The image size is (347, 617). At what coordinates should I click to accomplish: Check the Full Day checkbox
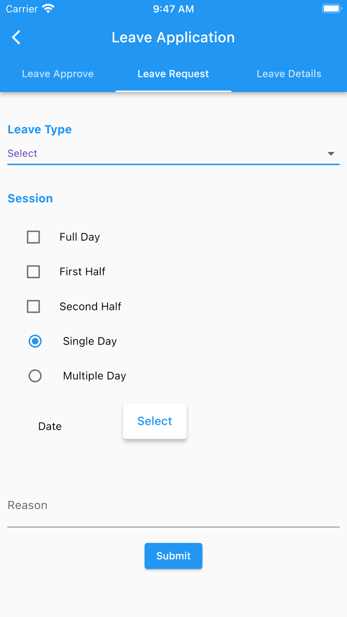pos(33,237)
